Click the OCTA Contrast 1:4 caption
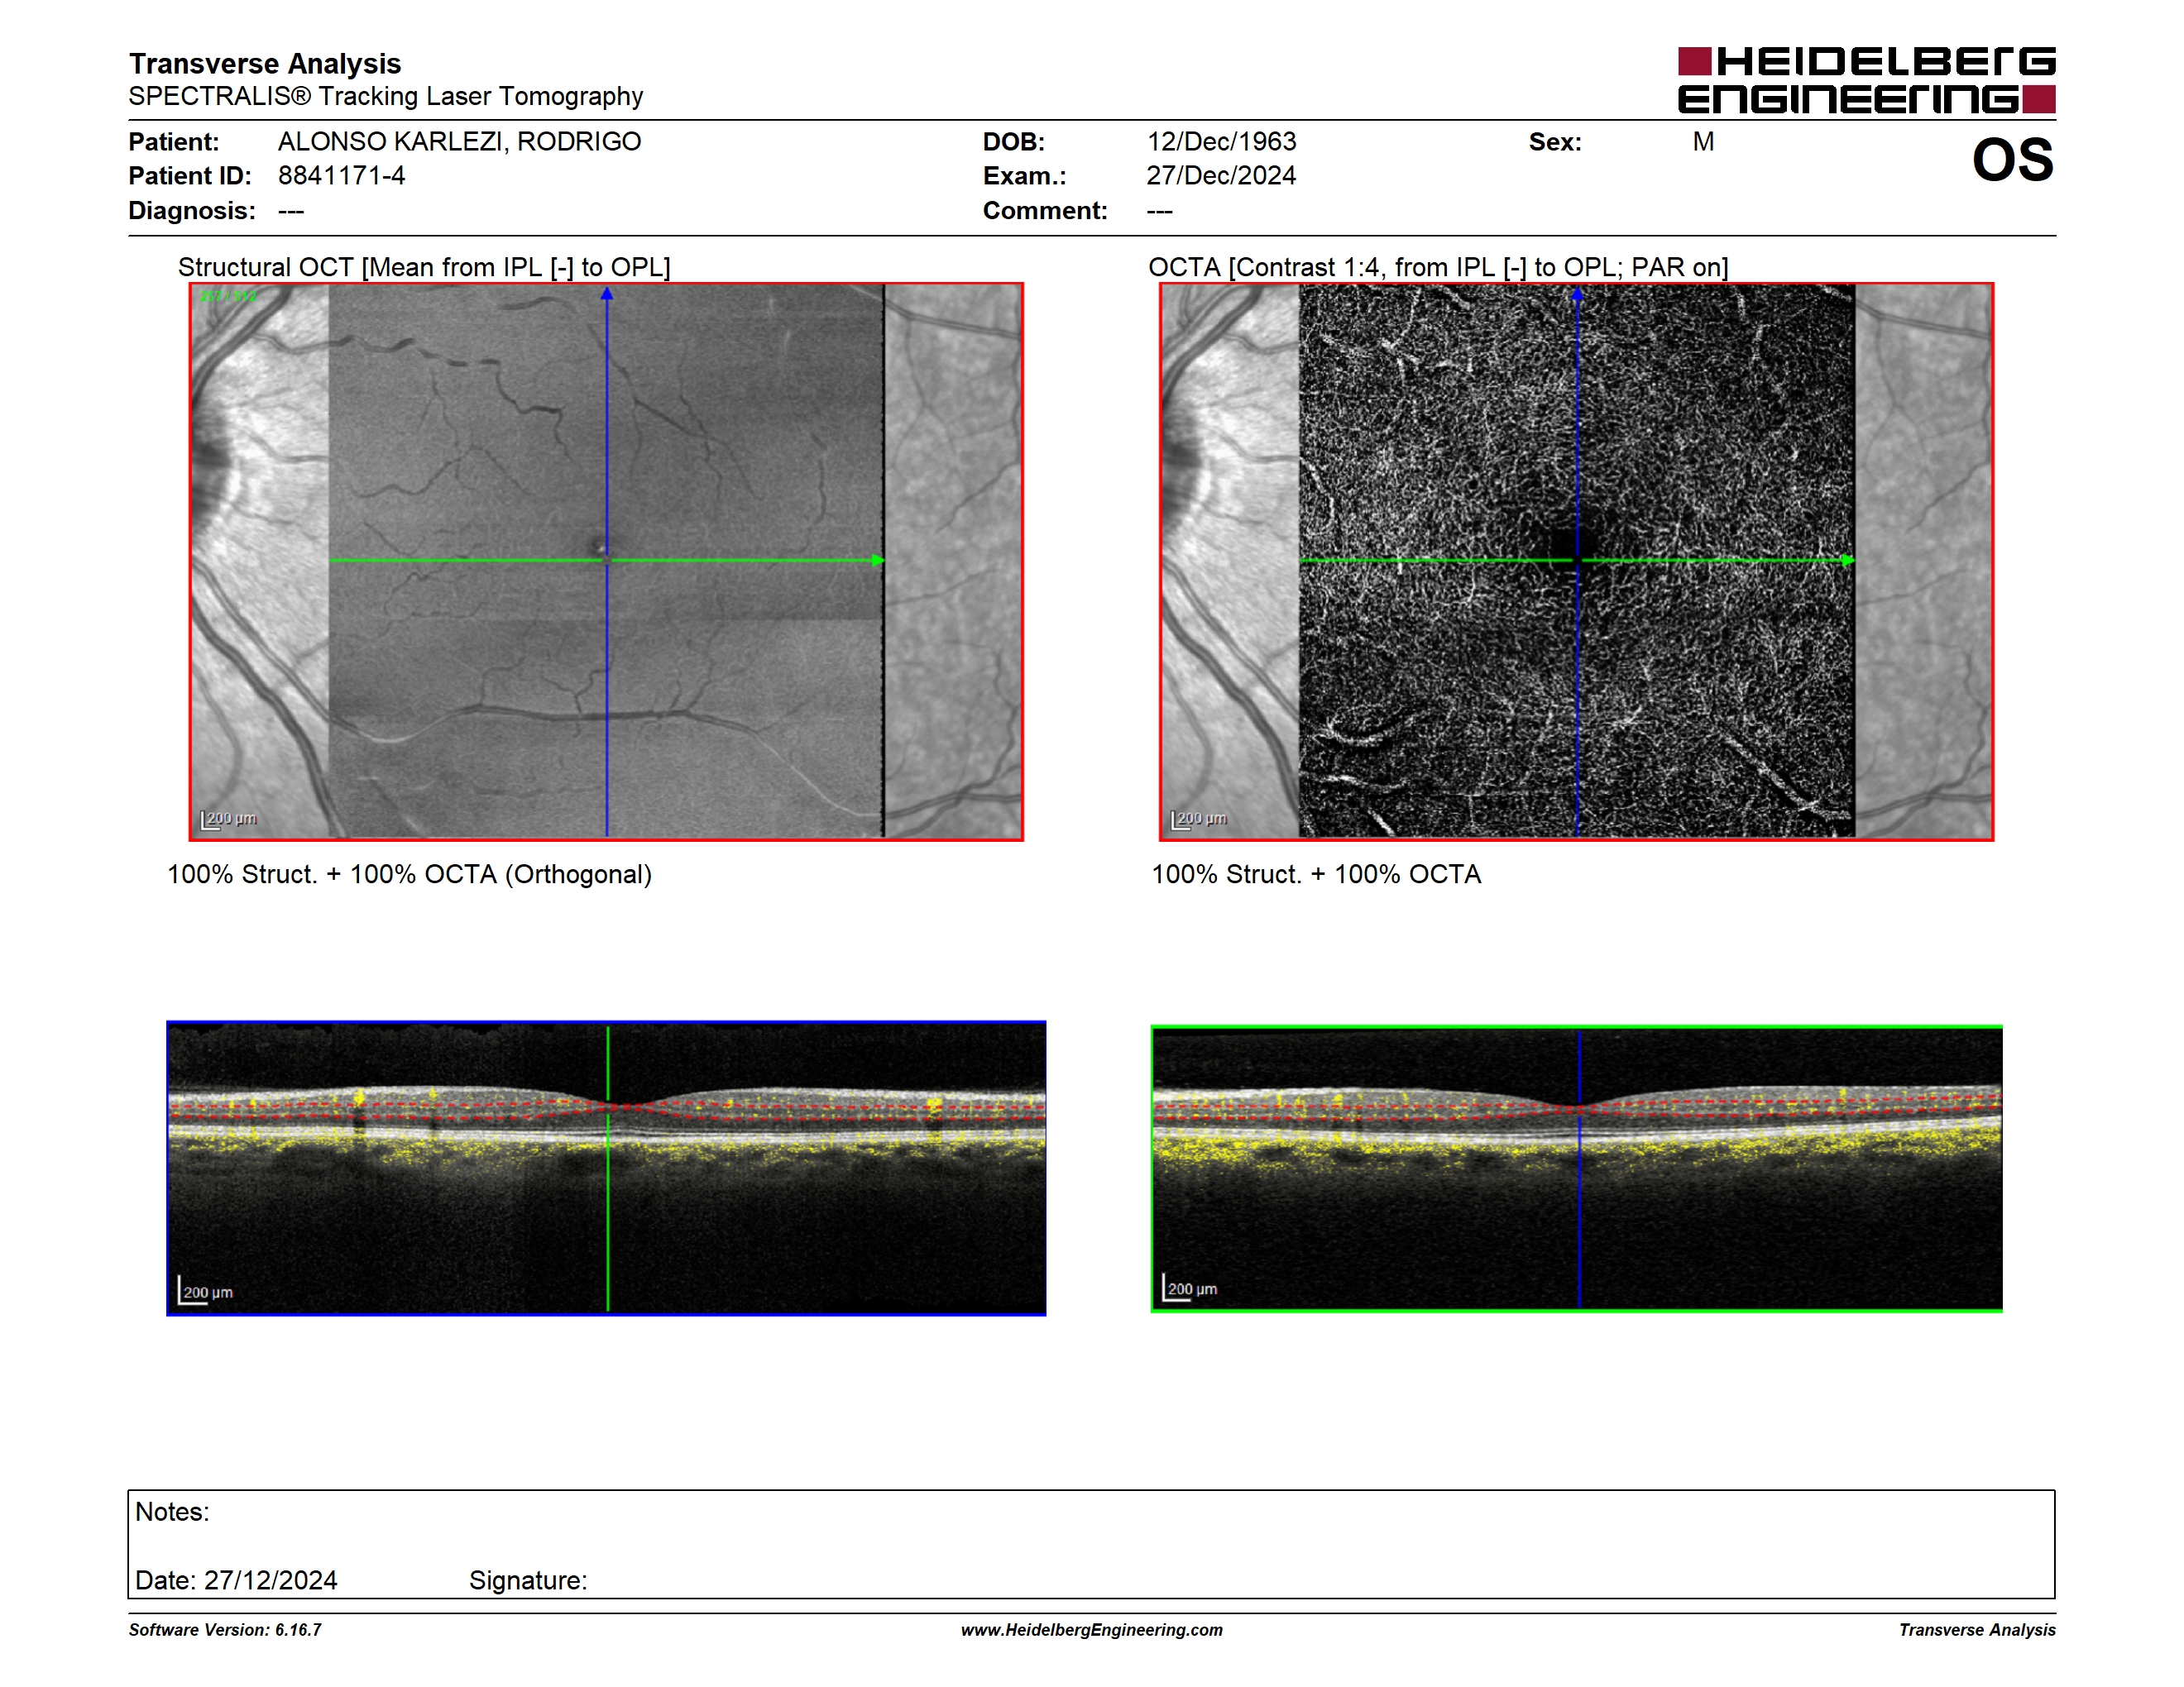2184x1687 pixels. coord(1438,267)
